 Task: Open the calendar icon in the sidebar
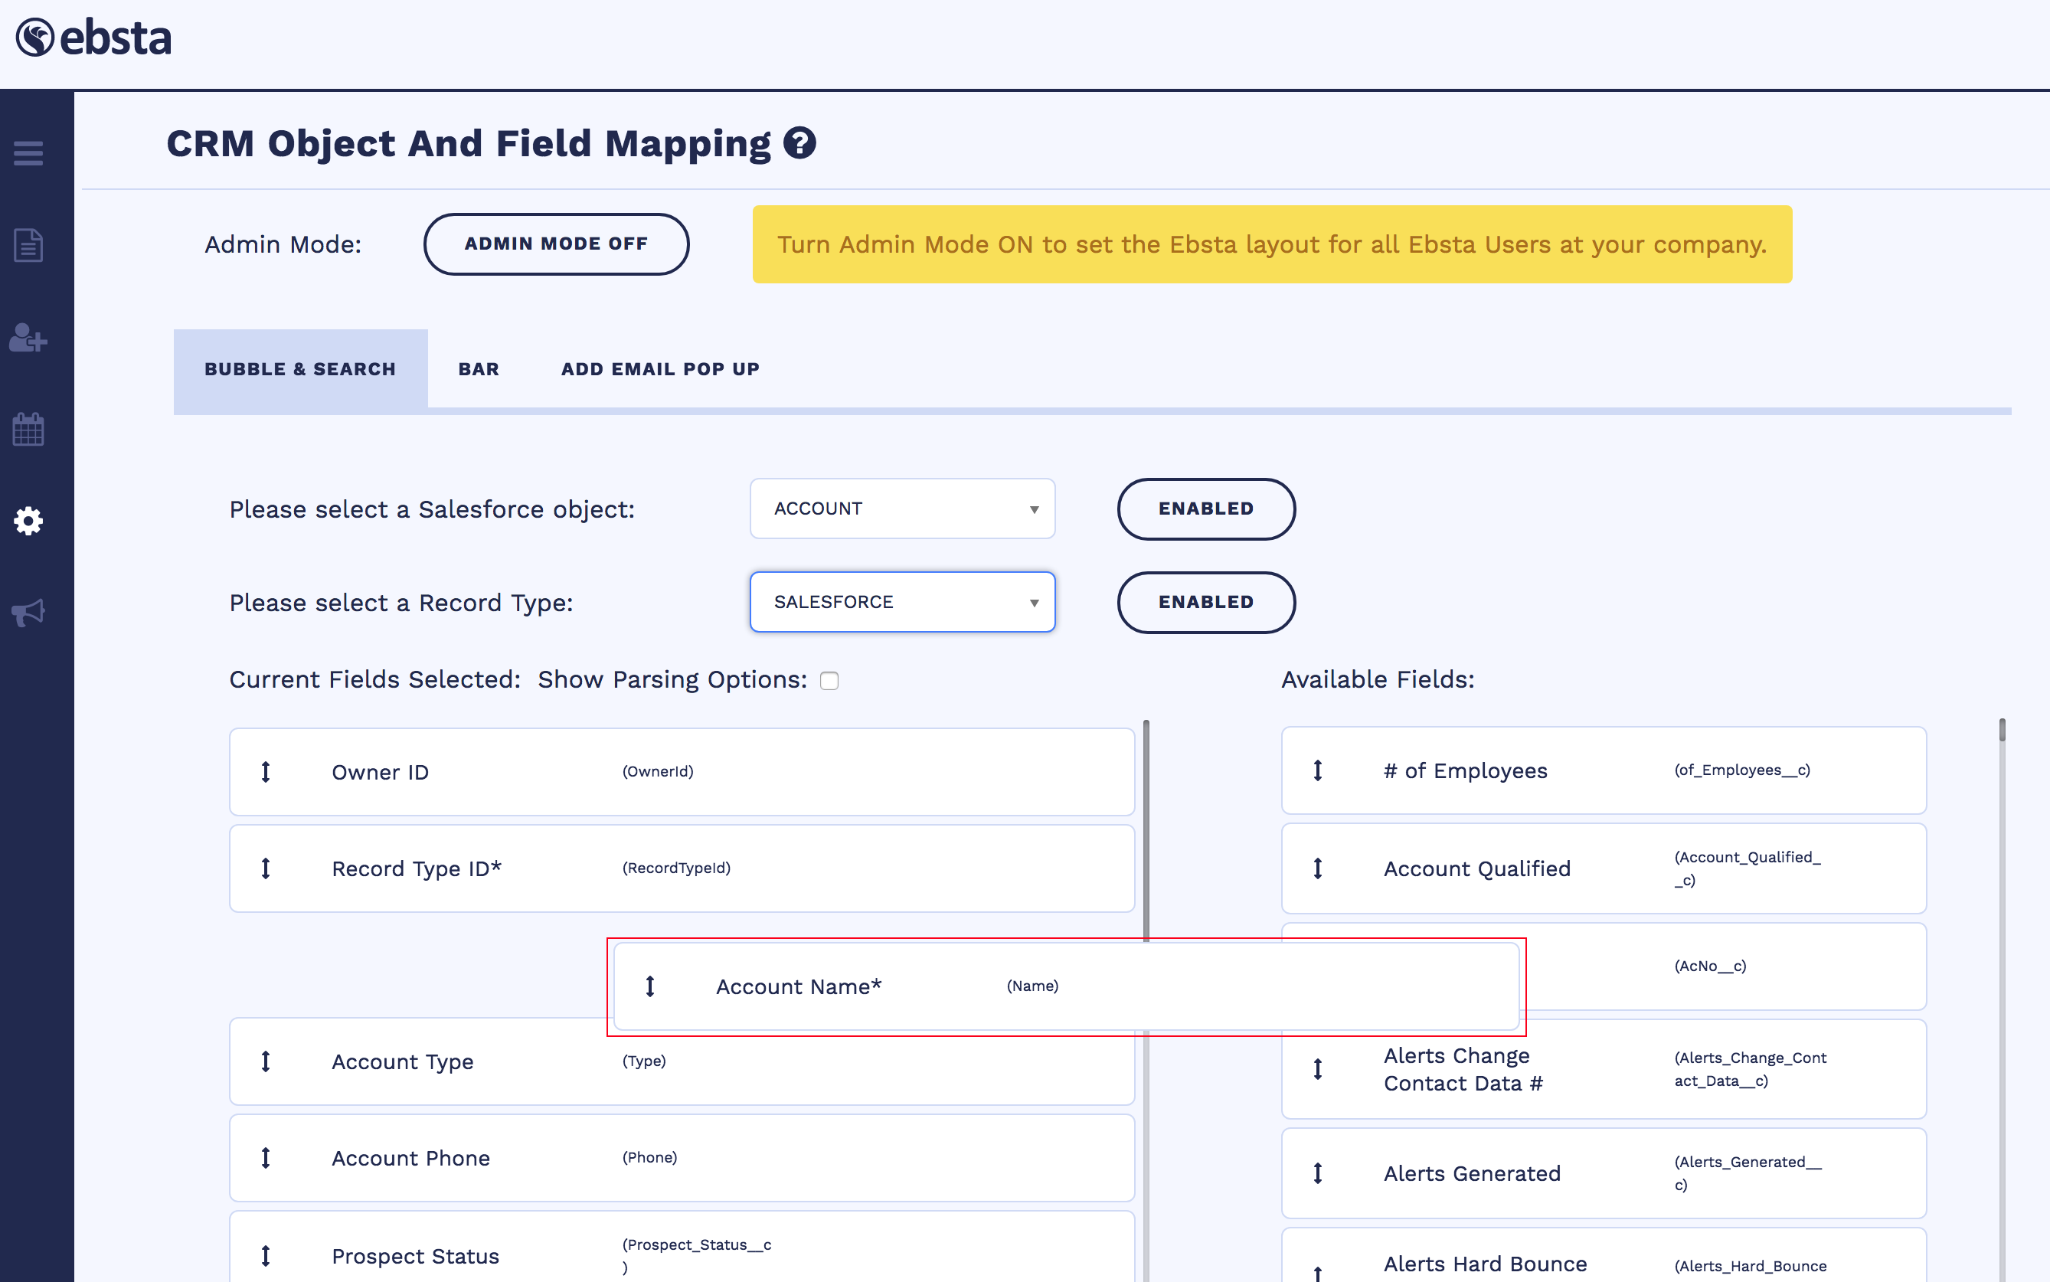(28, 429)
